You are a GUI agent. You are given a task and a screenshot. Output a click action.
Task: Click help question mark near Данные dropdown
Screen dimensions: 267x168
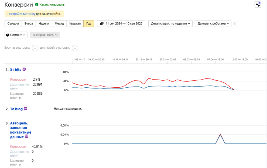234,24
